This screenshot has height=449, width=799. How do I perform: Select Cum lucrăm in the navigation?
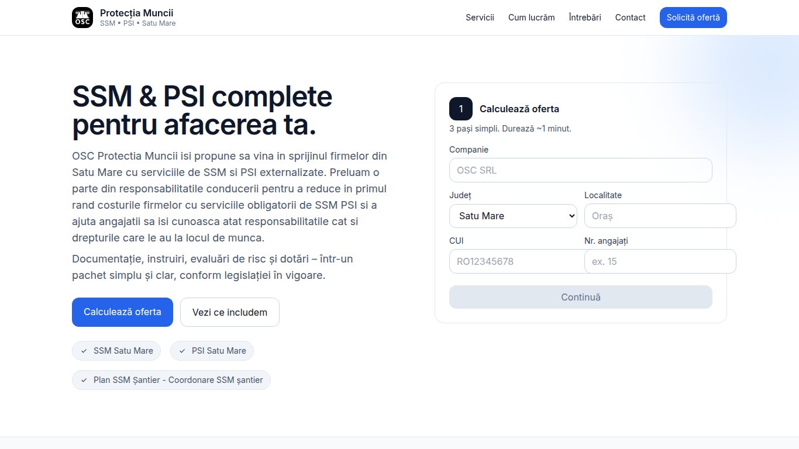click(x=531, y=18)
